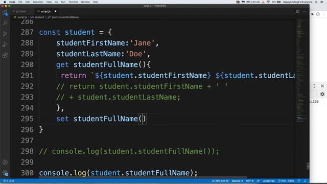This screenshot has height=184, width=327.
Task: Open the Go menu
Action: coord(56,2)
